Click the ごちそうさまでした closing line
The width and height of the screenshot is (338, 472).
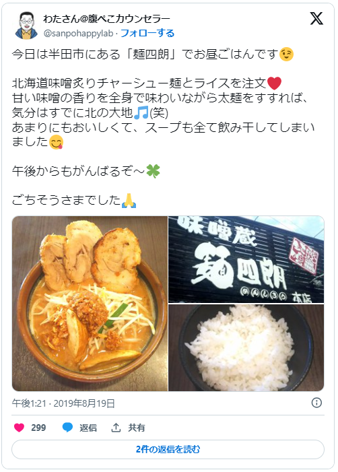[74, 200]
